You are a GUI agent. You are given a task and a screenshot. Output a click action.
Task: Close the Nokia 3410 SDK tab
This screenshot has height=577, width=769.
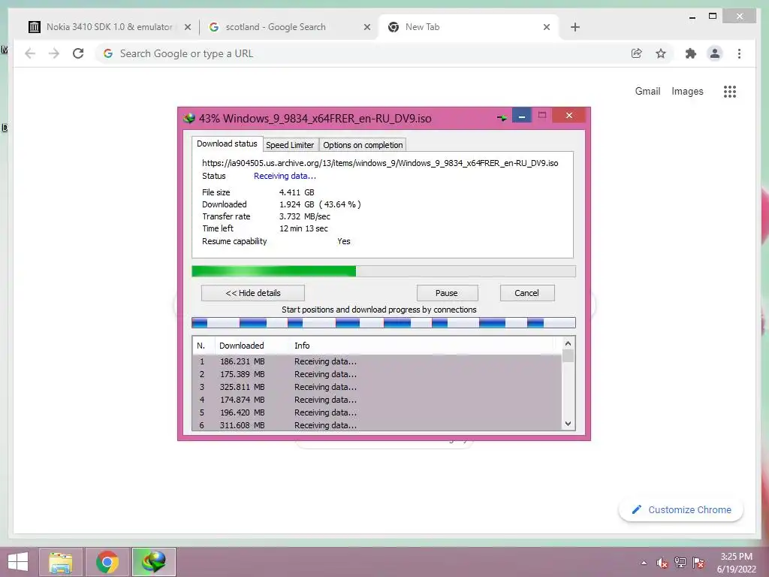(187, 27)
